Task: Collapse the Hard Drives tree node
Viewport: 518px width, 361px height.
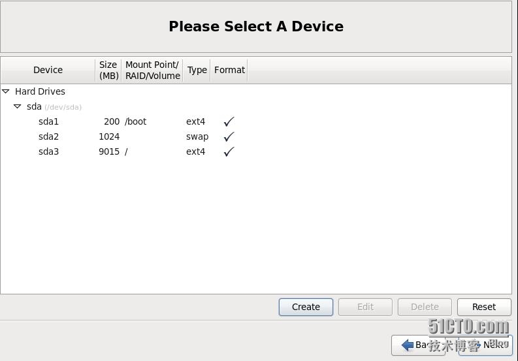Action: point(6,91)
